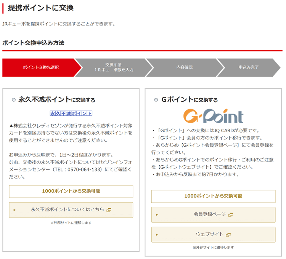Click external-link icon beside 会員登録ページ
The width and height of the screenshot is (286, 259).
(230, 215)
